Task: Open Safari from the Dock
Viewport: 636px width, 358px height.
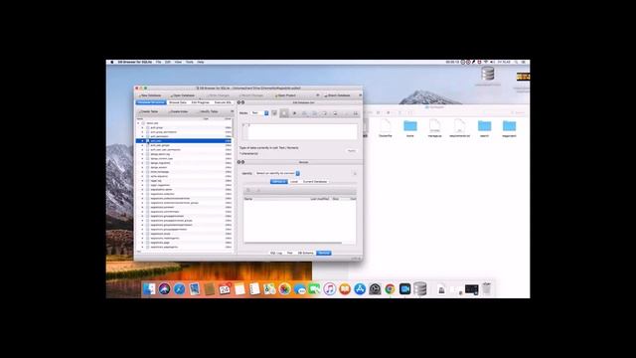Action: point(179,289)
